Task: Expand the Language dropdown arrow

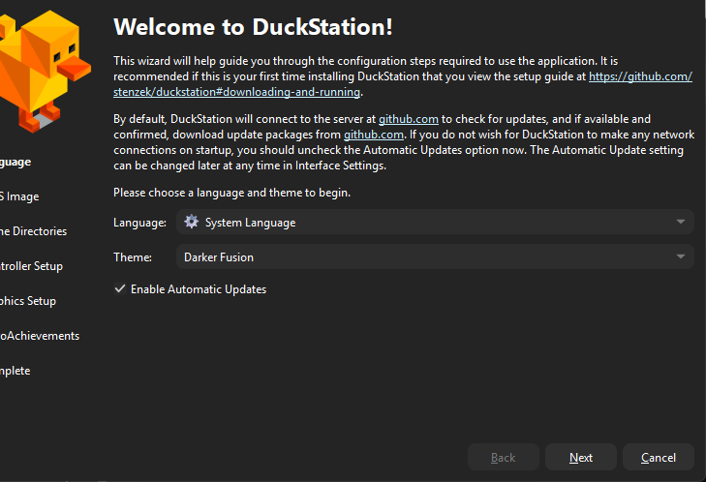Action: (x=681, y=223)
